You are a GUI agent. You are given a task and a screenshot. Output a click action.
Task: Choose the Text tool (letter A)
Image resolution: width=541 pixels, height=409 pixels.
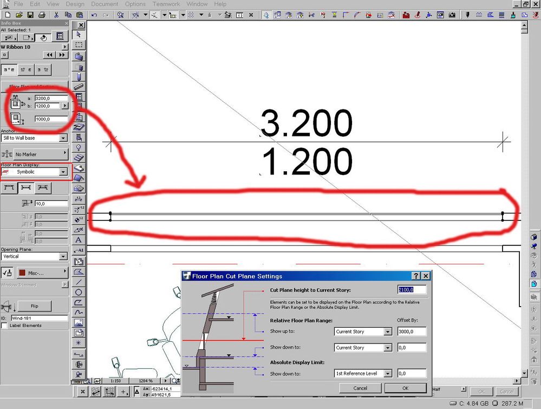pos(79,240)
